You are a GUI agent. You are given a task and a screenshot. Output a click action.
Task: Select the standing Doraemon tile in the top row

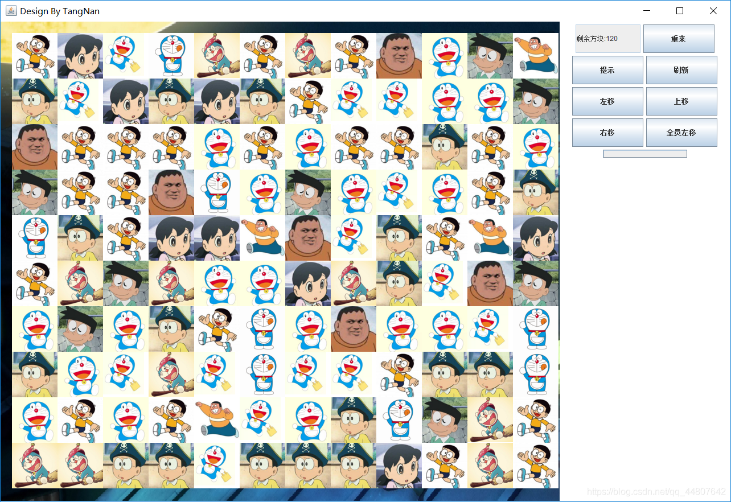(171, 56)
